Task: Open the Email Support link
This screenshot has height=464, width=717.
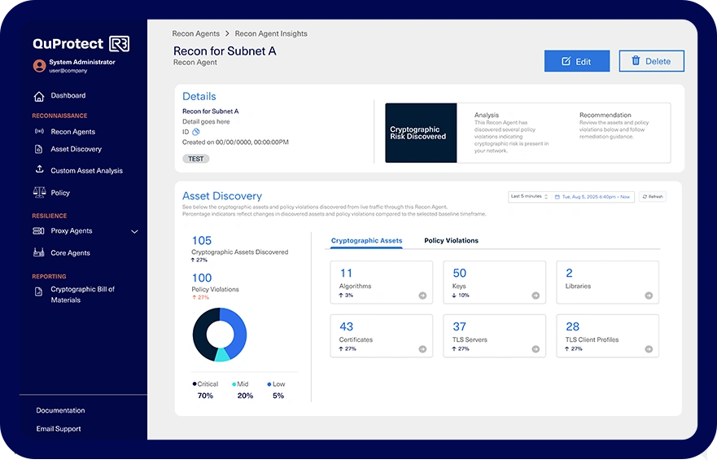Action: (59, 429)
